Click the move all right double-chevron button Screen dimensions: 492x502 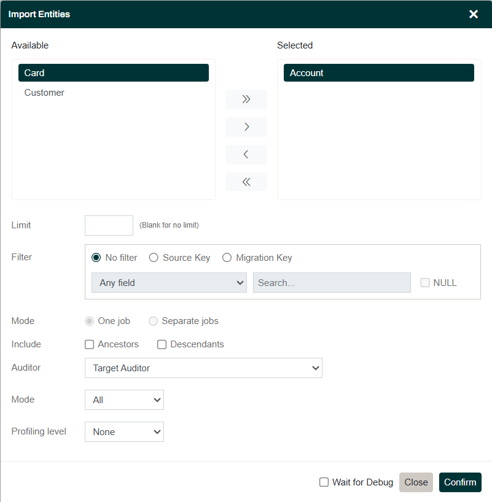tap(246, 99)
